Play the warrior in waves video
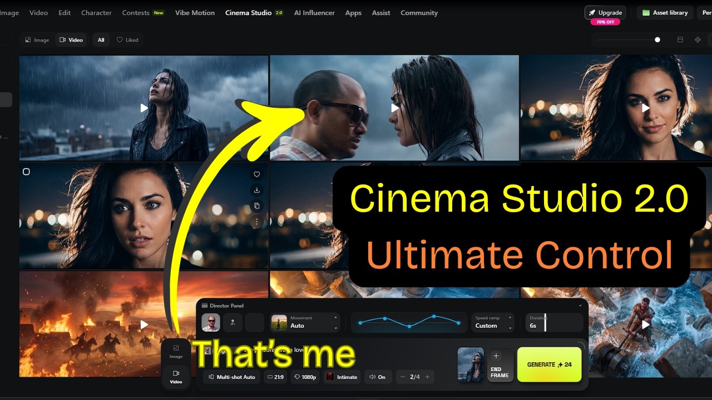Viewport: 712px width, 400px height. pos(646,324)
